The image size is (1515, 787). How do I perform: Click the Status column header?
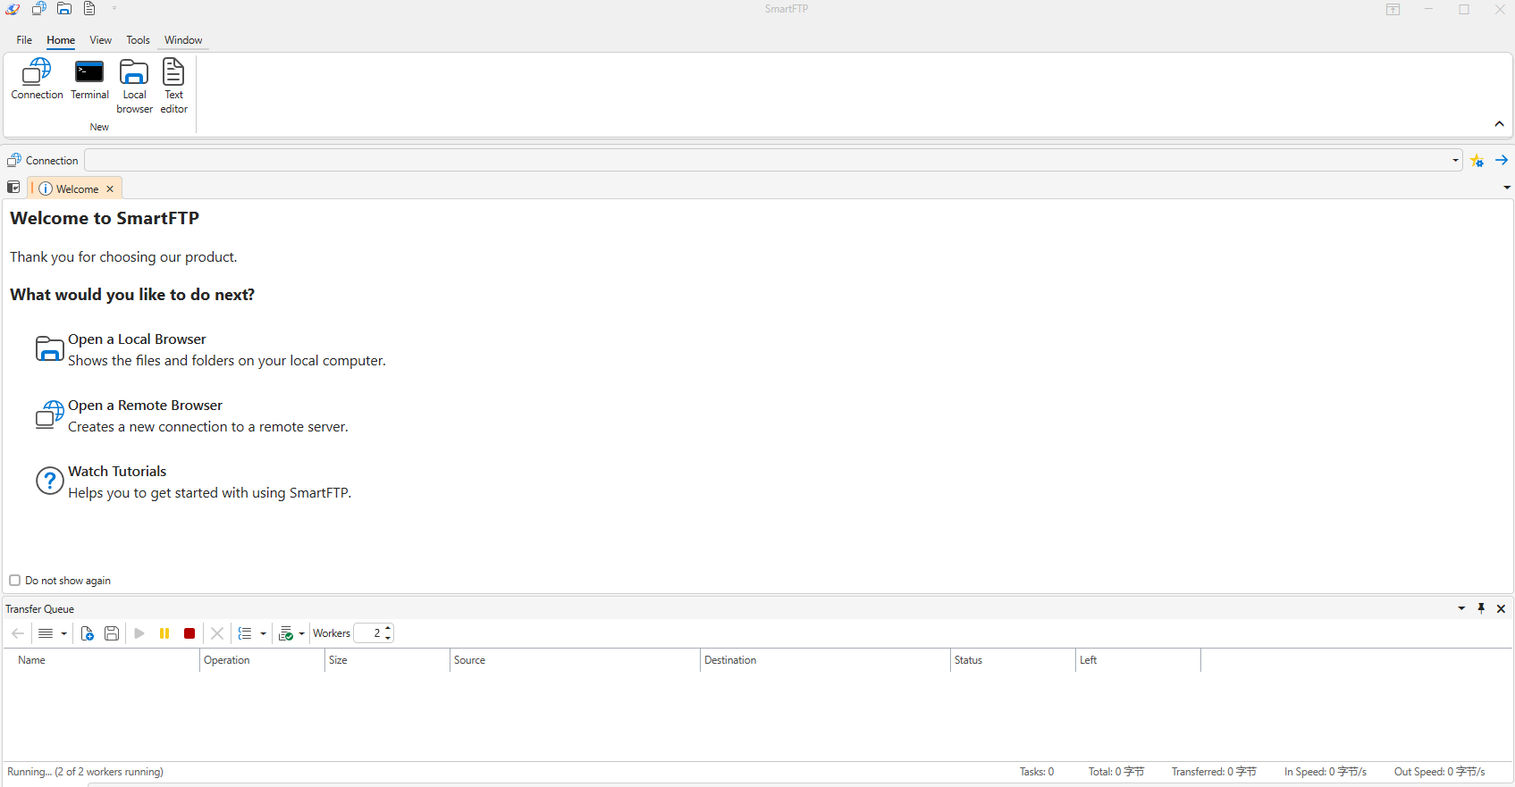[x=1013, y=660]
